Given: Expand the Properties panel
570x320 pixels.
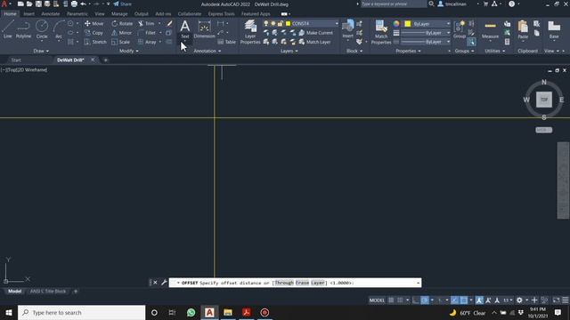Looking at the screenshot, I should pyautogui.click(x=408, y=52).
